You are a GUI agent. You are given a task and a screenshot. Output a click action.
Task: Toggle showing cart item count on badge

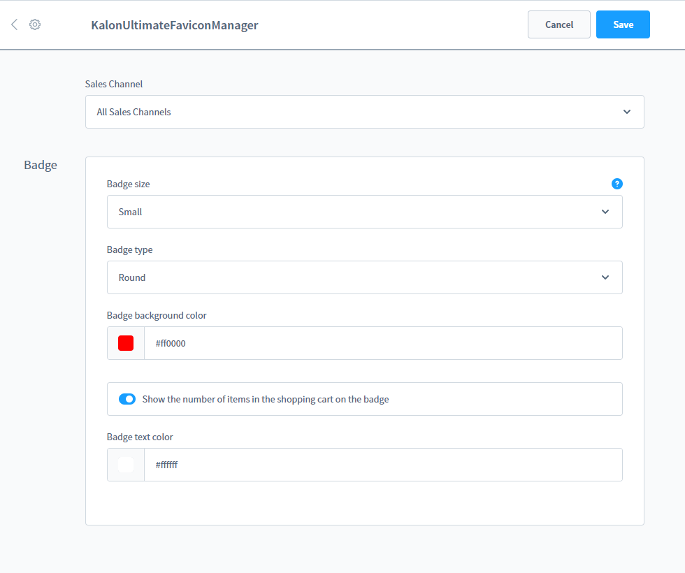[127, 399]
